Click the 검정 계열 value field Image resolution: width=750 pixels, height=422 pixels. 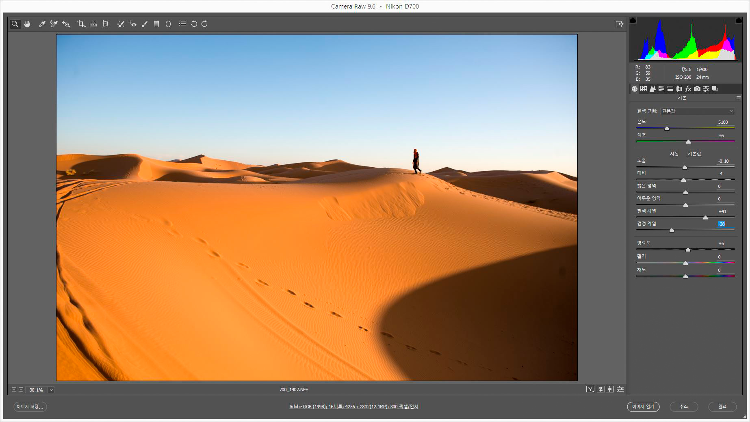[x=722, y=224]
